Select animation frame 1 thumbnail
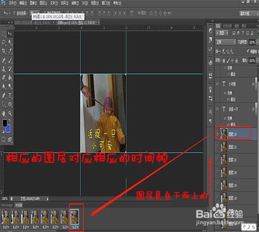 pyautogui.click(x=5, y=217)
